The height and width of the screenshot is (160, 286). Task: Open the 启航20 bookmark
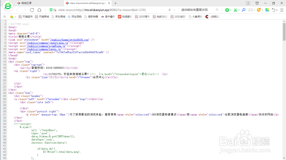(x=213, y=17)
